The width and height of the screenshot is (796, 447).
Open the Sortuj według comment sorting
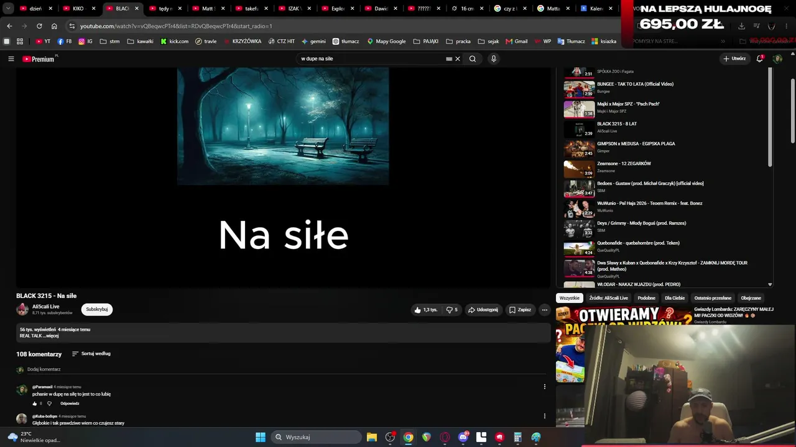pyautogui.click(x=91, y=354)
